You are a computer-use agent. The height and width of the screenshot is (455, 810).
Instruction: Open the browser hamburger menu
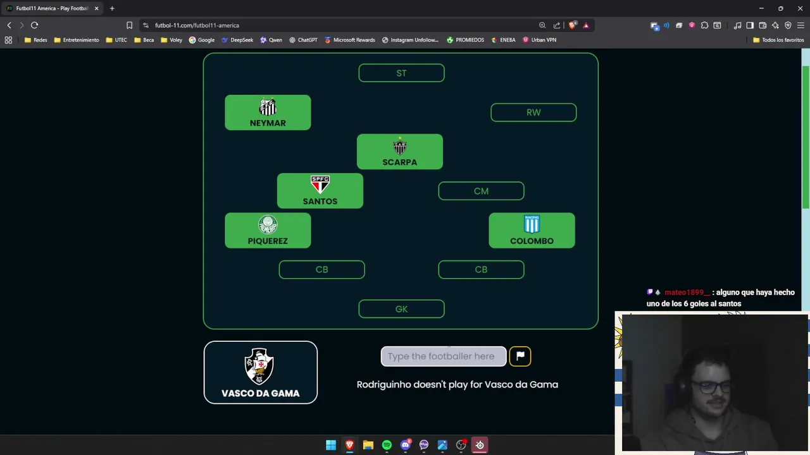[x=801, y=25]
